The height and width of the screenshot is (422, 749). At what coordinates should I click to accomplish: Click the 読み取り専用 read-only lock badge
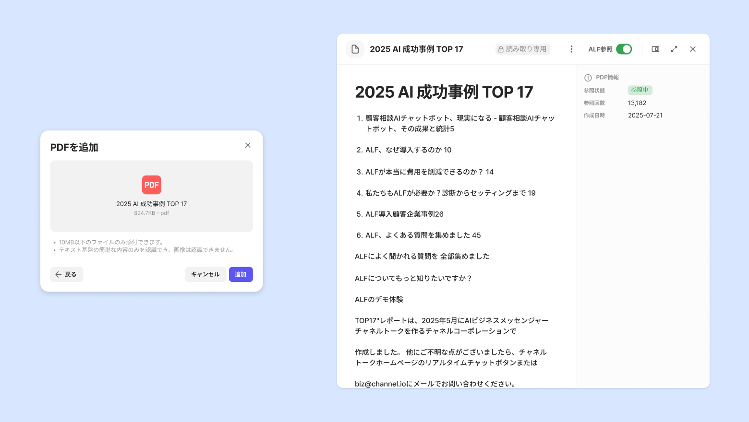click(523, 49)
